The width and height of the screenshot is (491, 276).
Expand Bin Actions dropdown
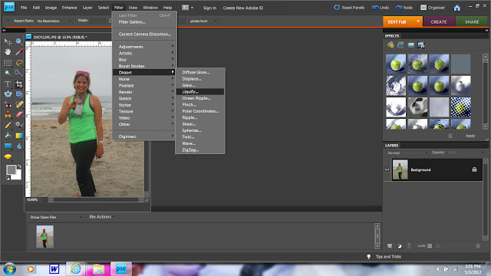(x=102, y=217)
